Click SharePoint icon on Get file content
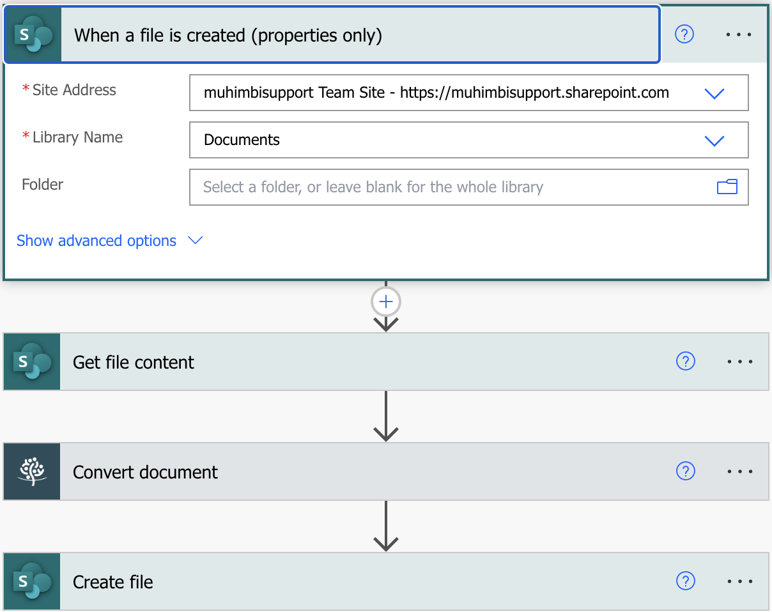Image resolution: width=772 pixels, height=612 pixels. click(32, 362)
